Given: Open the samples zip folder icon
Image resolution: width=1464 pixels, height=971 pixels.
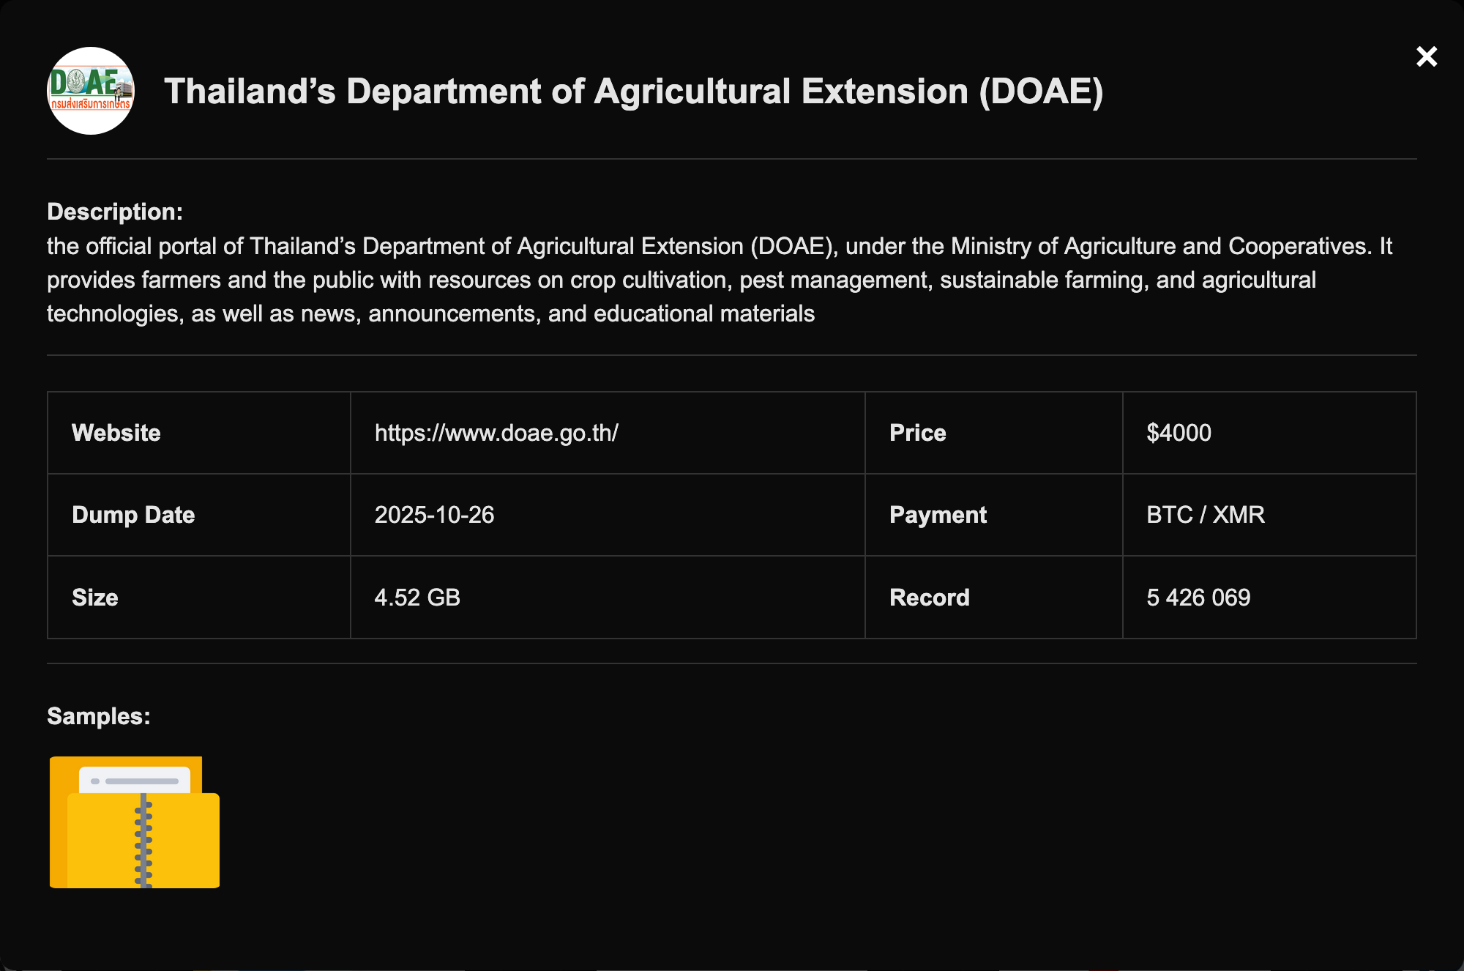Looking at the screenshot, I should tap(135, 822).
